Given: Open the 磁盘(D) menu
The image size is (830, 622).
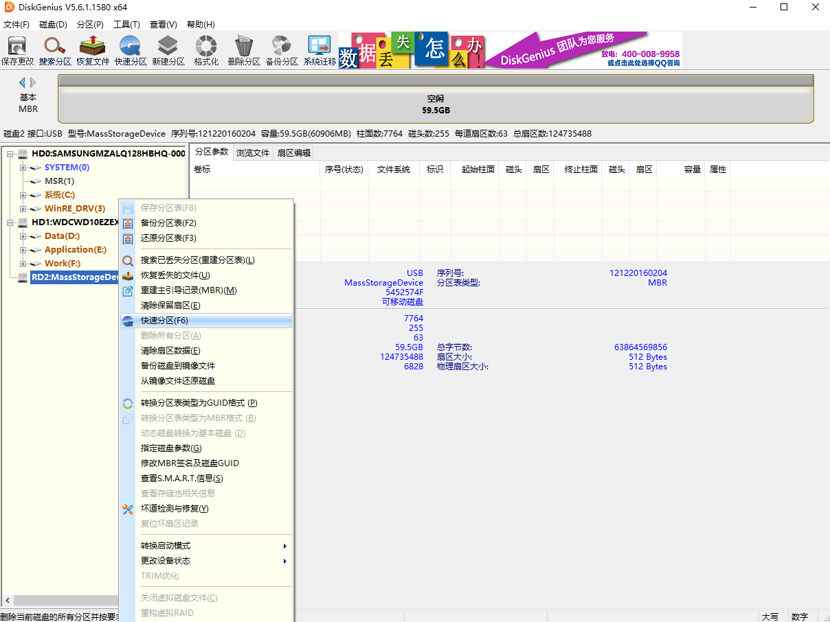Looking at the screenshot, I should coord(53,25).
